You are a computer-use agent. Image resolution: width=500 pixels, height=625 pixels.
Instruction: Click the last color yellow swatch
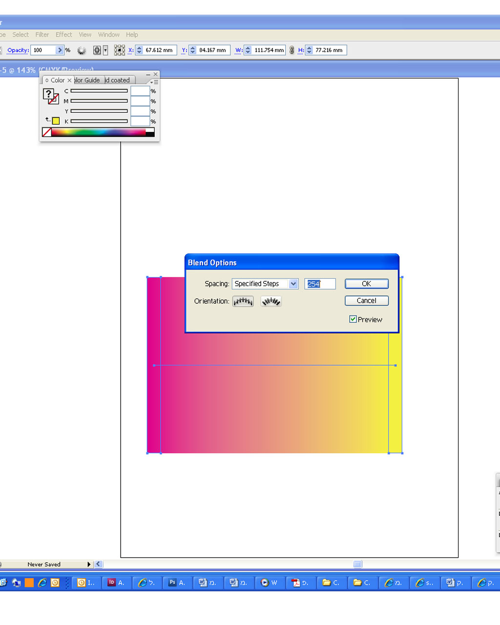click(x=56, y=121)
